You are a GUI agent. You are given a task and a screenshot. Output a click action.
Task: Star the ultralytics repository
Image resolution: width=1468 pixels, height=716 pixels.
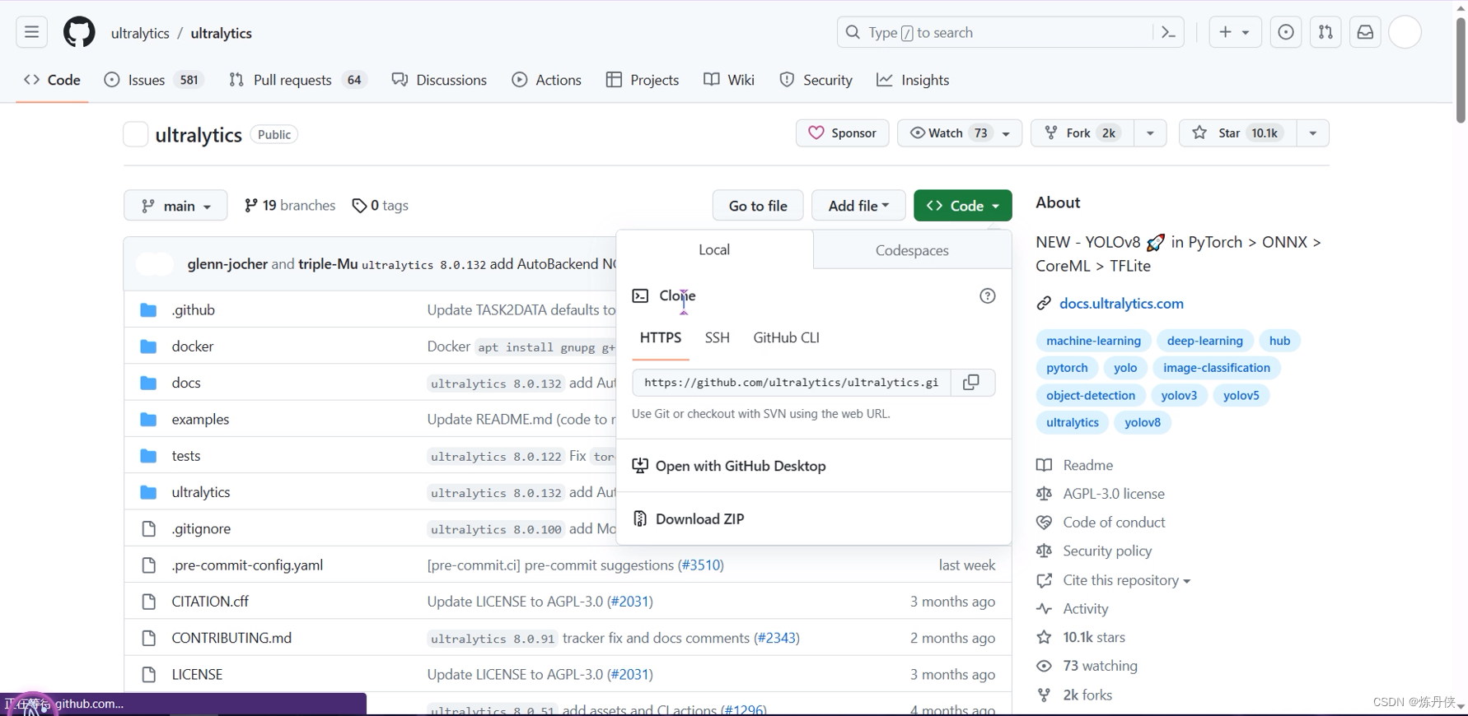pyautogui.click(x=1238, y=133)
